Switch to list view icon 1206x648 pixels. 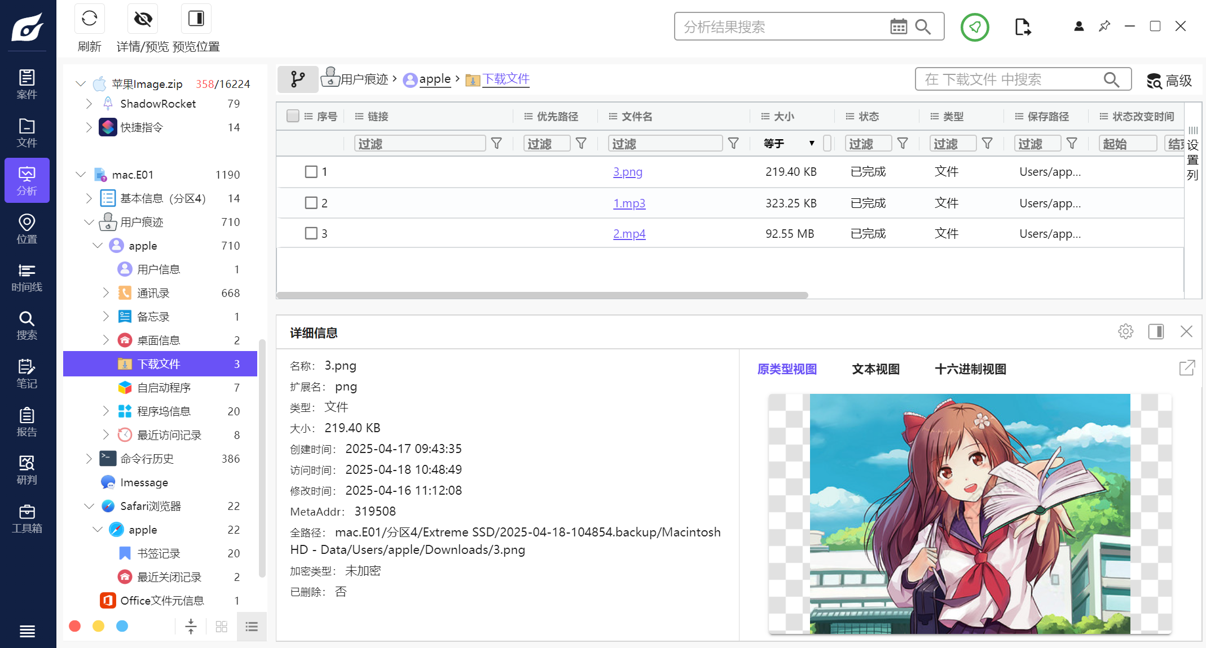tap(252, 627)
